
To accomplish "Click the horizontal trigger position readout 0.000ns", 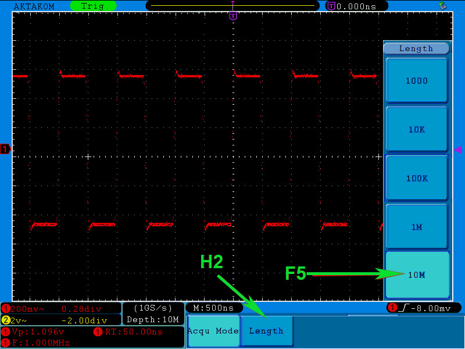I will tap(356, 6).
